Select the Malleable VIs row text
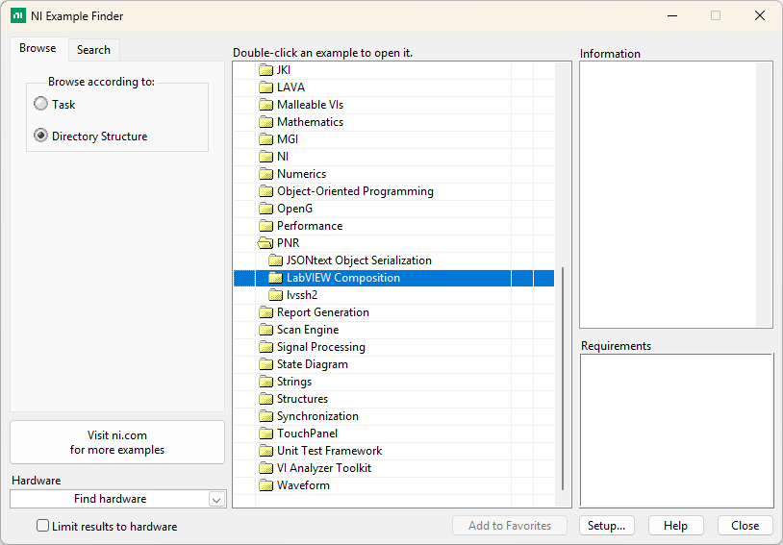The image size is (783, 545). pyautogui.click(x=310, y=105)
